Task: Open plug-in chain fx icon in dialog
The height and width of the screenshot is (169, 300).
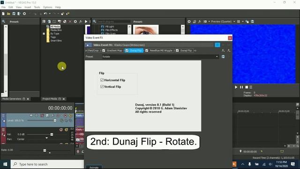Action: [x=223, y=51]
